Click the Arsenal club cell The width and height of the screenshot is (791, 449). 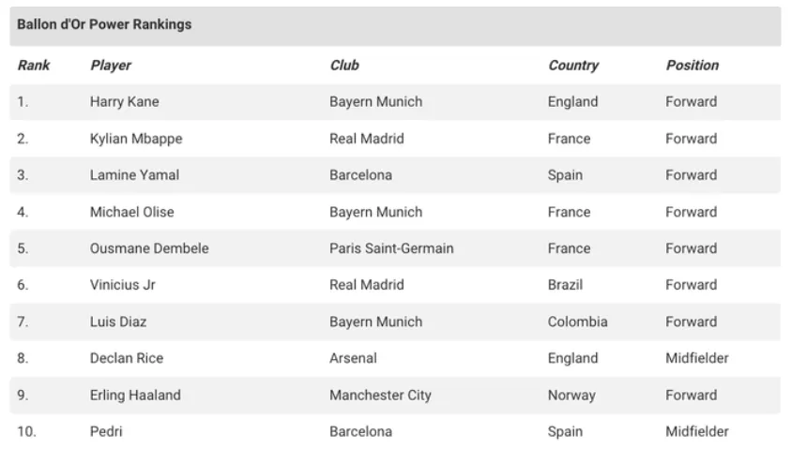pyautogui.click(x=353, y=358)
